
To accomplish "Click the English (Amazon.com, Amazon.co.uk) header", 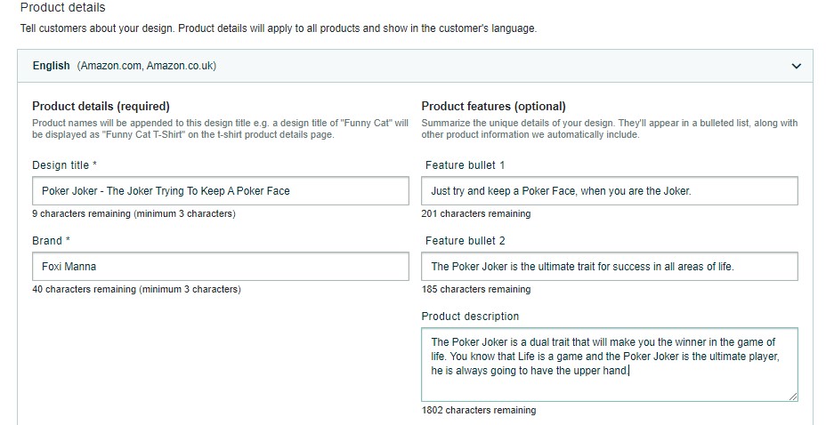I will 415,66.
